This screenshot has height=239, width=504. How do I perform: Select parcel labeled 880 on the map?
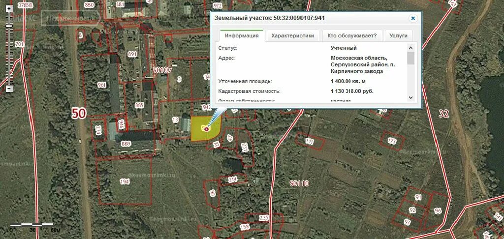point(89,4)
